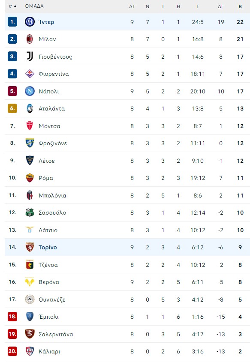Sort table by the # rank arrow

[x=12, y=6]
